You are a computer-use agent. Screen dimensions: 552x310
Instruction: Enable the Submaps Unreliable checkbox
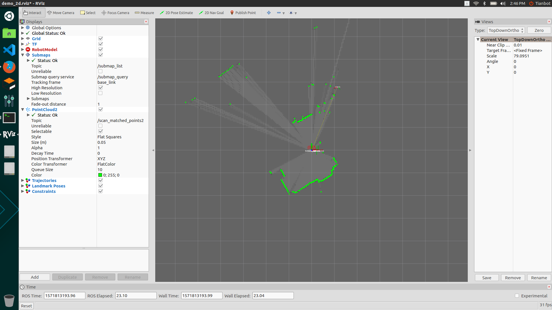coord(100,71)
